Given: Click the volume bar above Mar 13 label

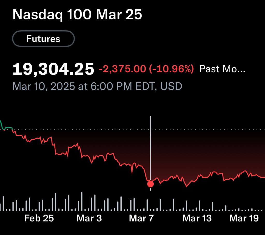Looking at the screenshot, I should (200, 206).
